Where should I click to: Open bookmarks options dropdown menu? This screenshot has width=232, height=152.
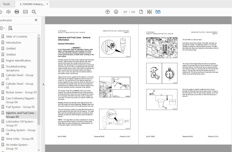(2, 28)
